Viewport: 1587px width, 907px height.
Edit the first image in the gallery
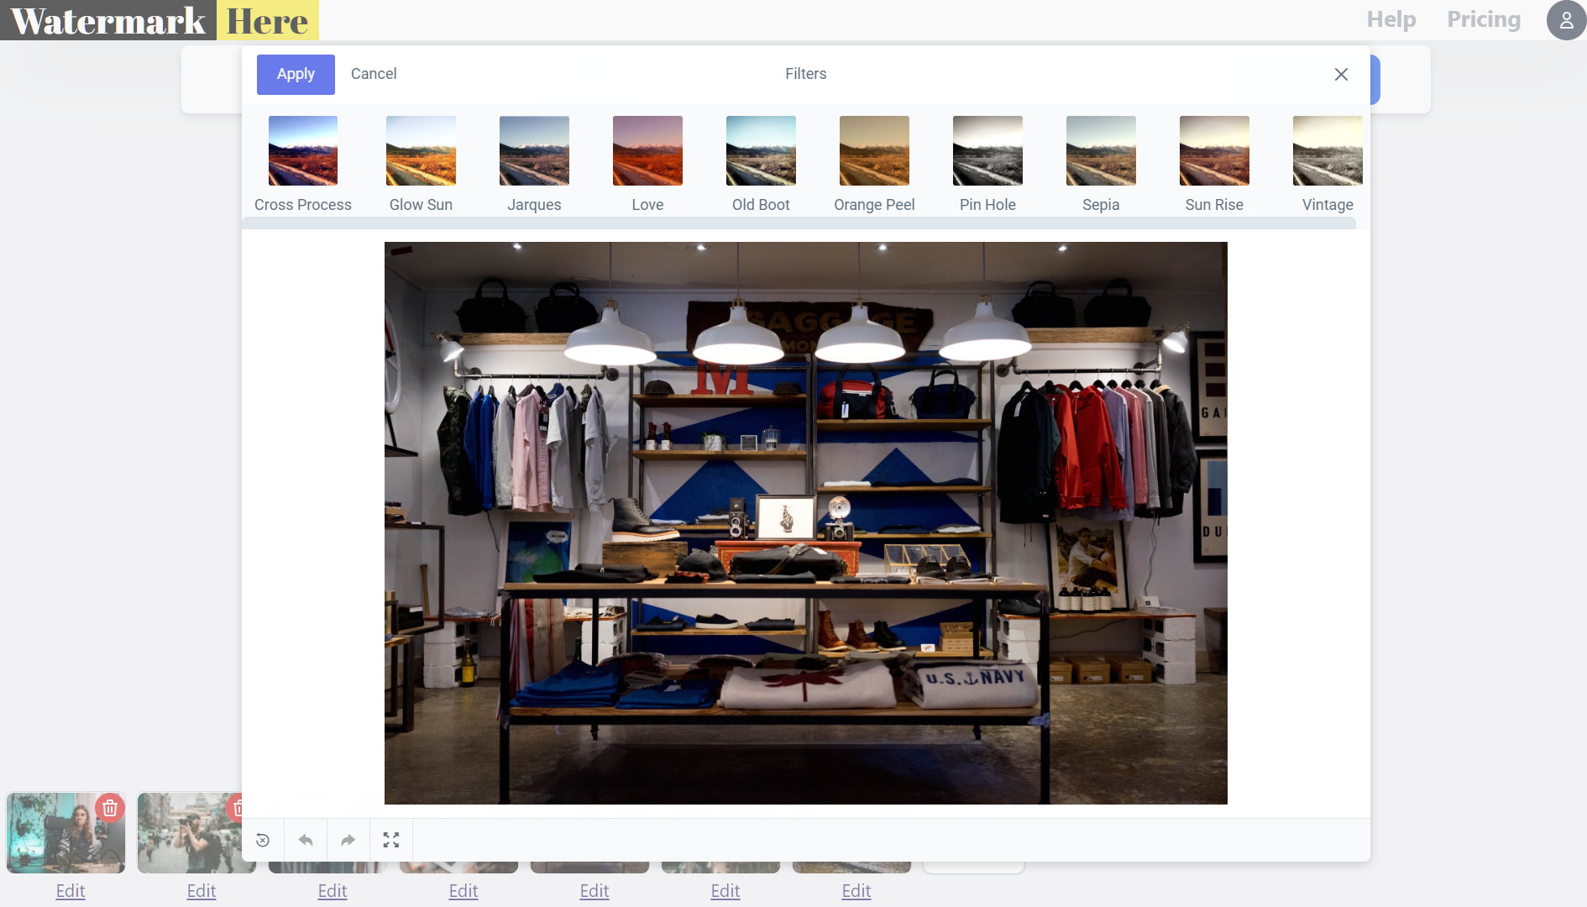pos(70,890)
